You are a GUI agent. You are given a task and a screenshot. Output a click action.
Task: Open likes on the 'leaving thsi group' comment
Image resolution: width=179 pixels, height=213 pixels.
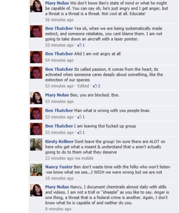[x=81, y=133]
